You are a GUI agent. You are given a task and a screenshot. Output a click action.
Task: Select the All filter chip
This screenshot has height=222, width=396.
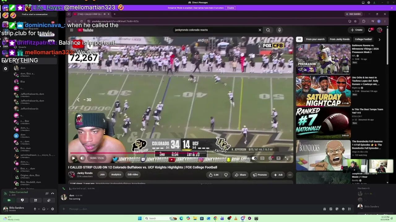[x=299, y=39]
